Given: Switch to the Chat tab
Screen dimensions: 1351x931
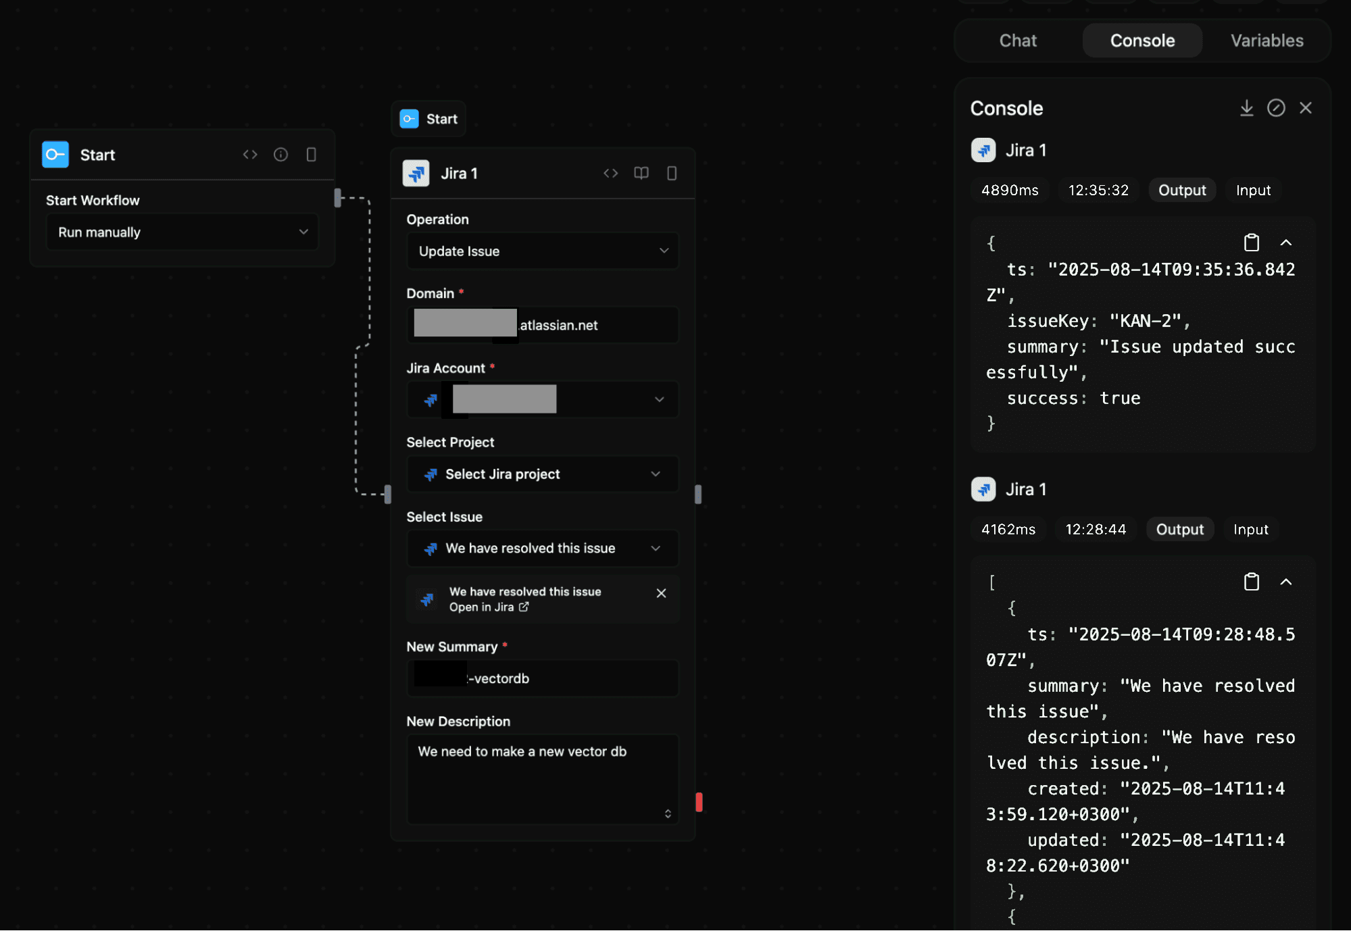Looking at the screenshot, I should (x=1018, y=41).
